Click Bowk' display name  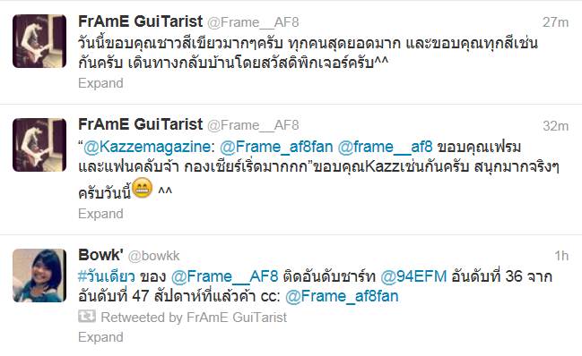tap(100, 255)
